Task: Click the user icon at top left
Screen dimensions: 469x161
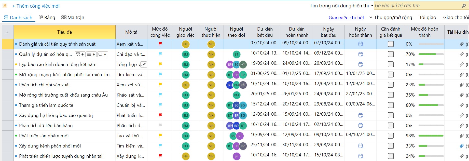Action: coord(5,6)
